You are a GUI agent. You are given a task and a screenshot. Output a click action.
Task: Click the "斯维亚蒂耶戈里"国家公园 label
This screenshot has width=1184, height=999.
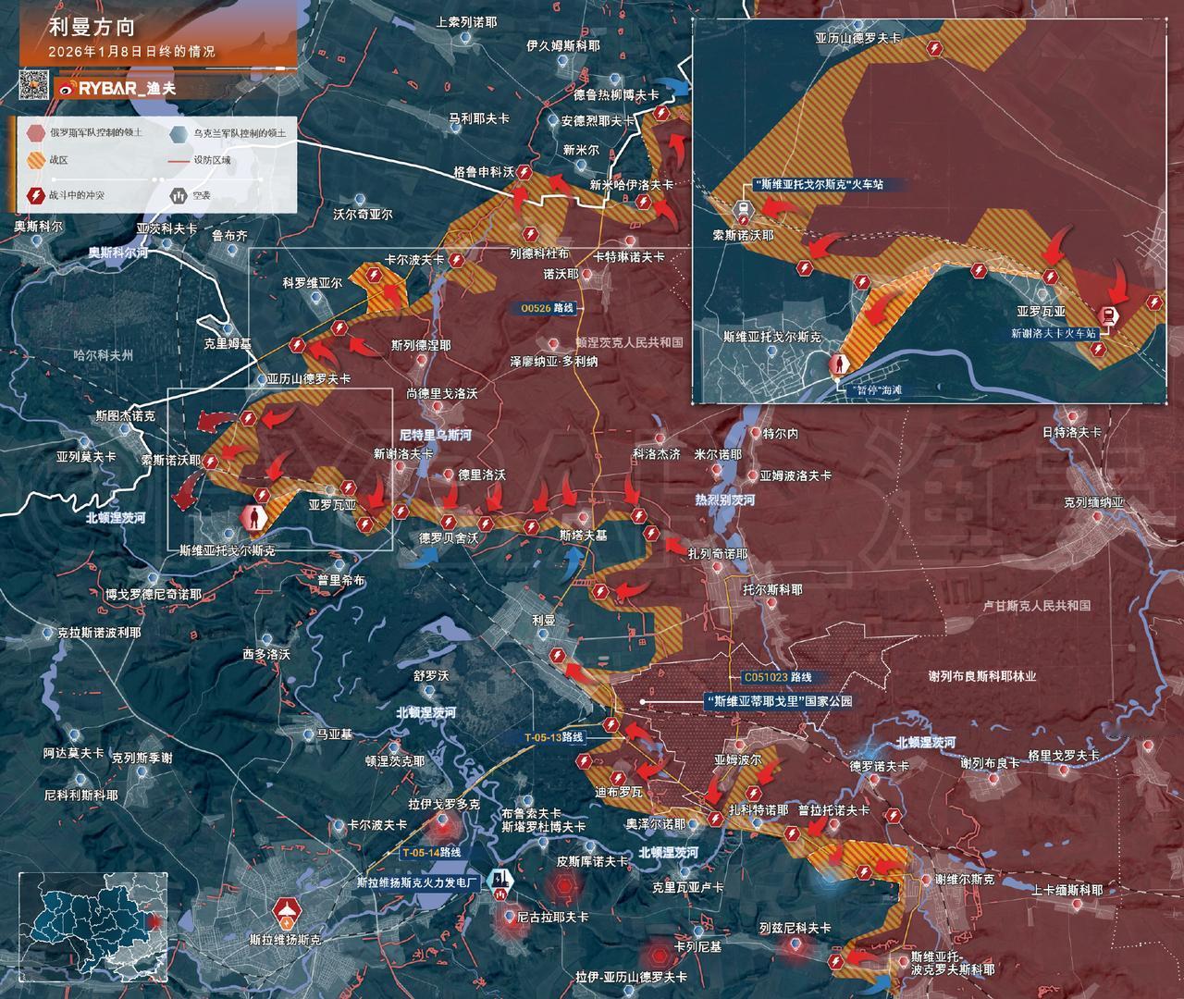click(x=778, y=701)
